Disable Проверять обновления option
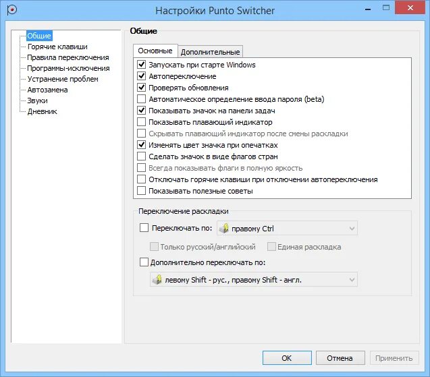This screenshot has width=430, height=377. (142, 88)
